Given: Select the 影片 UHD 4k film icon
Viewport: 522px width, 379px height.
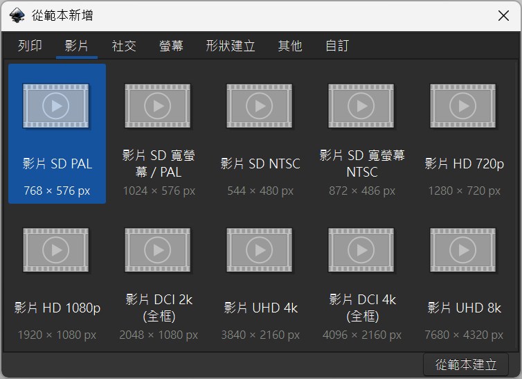Looking at the screenshot, I should pos(260,249).
